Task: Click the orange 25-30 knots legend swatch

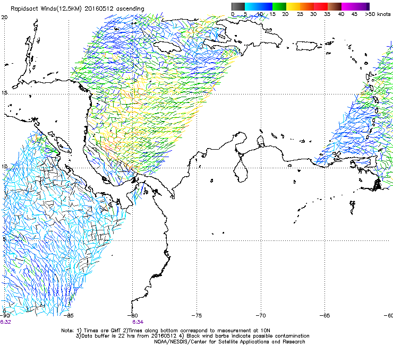Action: [307, 6]
